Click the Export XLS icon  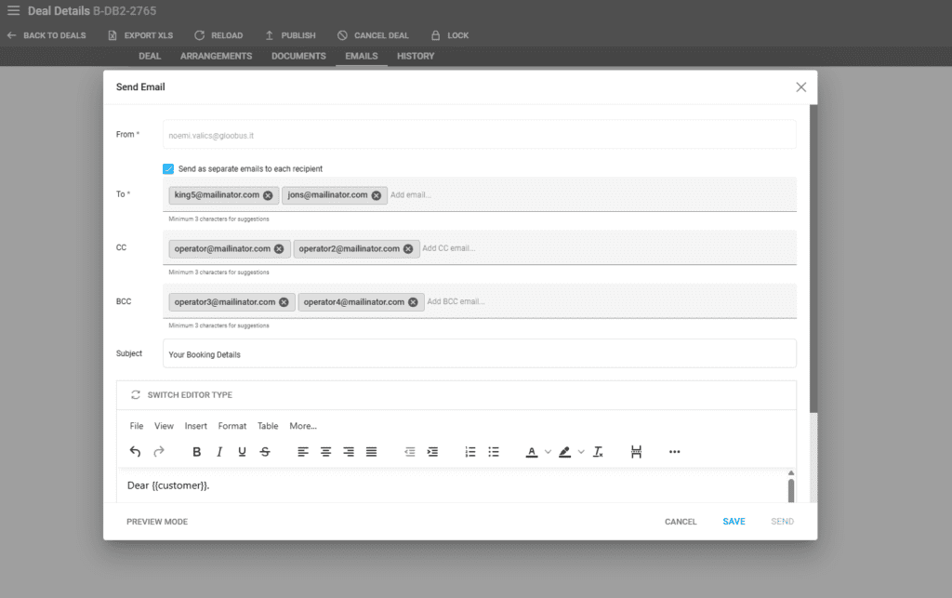click(x=114, y=34)
